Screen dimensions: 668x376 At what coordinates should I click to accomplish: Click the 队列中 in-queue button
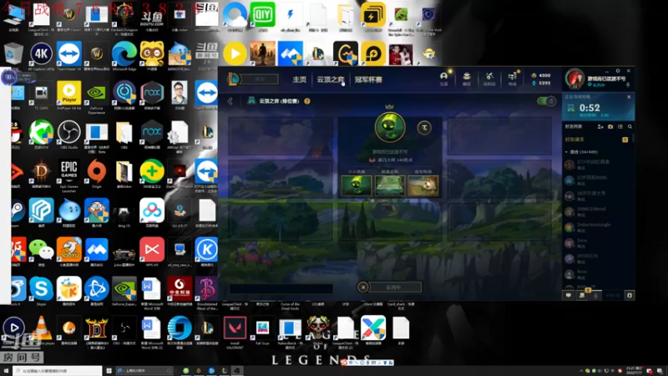[x=395, y=287]
